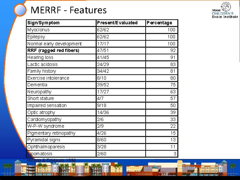Click the '2/9' value for W-P-W syndrome
Image resolution: width=240 pixels, height=180 pixels.
100,126
